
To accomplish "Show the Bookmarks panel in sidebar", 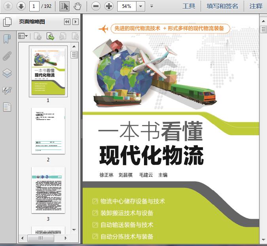I will [x=7, y=39].
